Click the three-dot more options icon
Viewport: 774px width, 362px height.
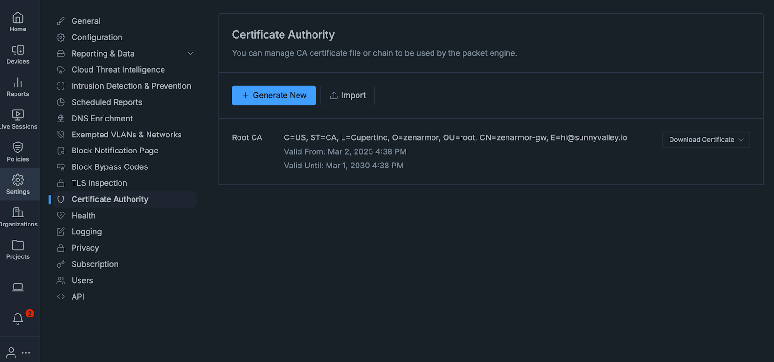pos(26,353)
